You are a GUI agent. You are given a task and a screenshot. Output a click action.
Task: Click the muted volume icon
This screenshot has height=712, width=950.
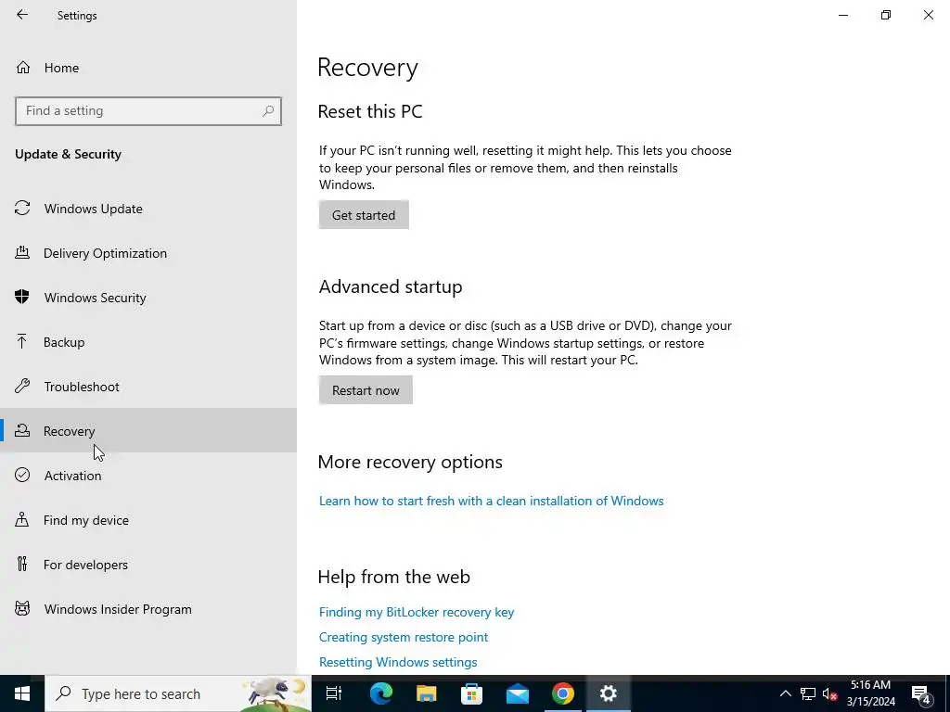pos(830,693)
